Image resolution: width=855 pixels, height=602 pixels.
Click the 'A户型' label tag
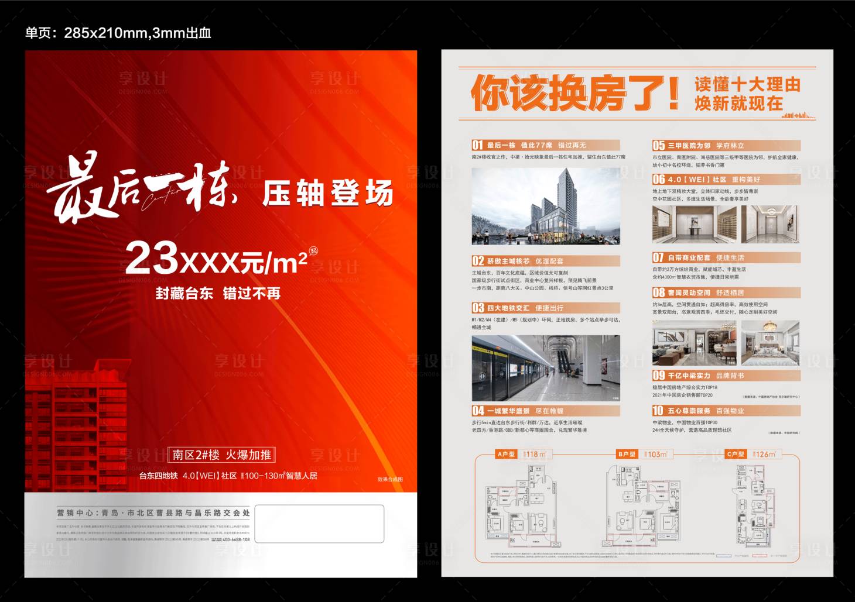(x=506, y=454)
